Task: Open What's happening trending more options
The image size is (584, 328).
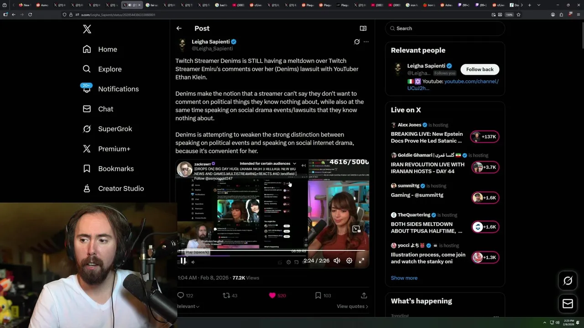Action: (x=496, y=316)
